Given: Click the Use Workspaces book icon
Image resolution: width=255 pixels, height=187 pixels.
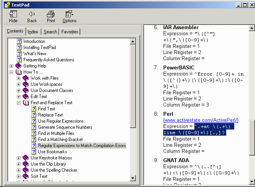Looking at the screenshot, I should [x=26, y=84].
